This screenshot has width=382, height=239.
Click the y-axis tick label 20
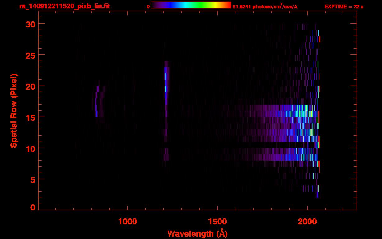pyautogui.click(x=30, y=86)
